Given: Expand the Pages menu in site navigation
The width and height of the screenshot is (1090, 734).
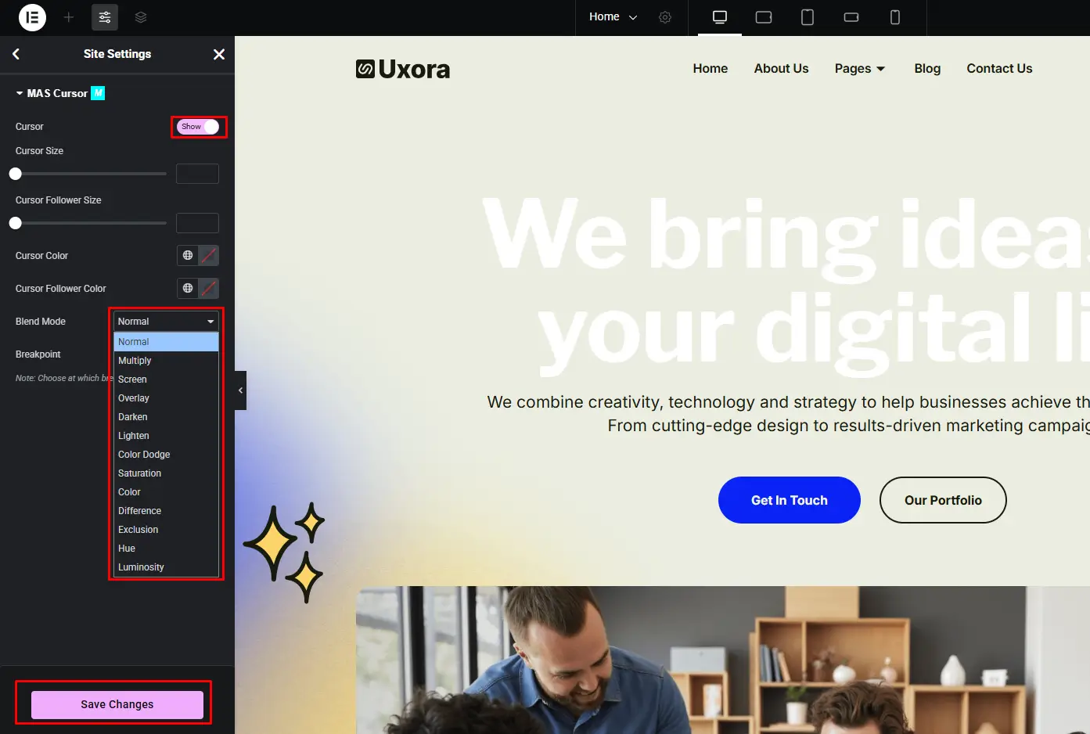Looking at the screenshot, I should [859, 69].
